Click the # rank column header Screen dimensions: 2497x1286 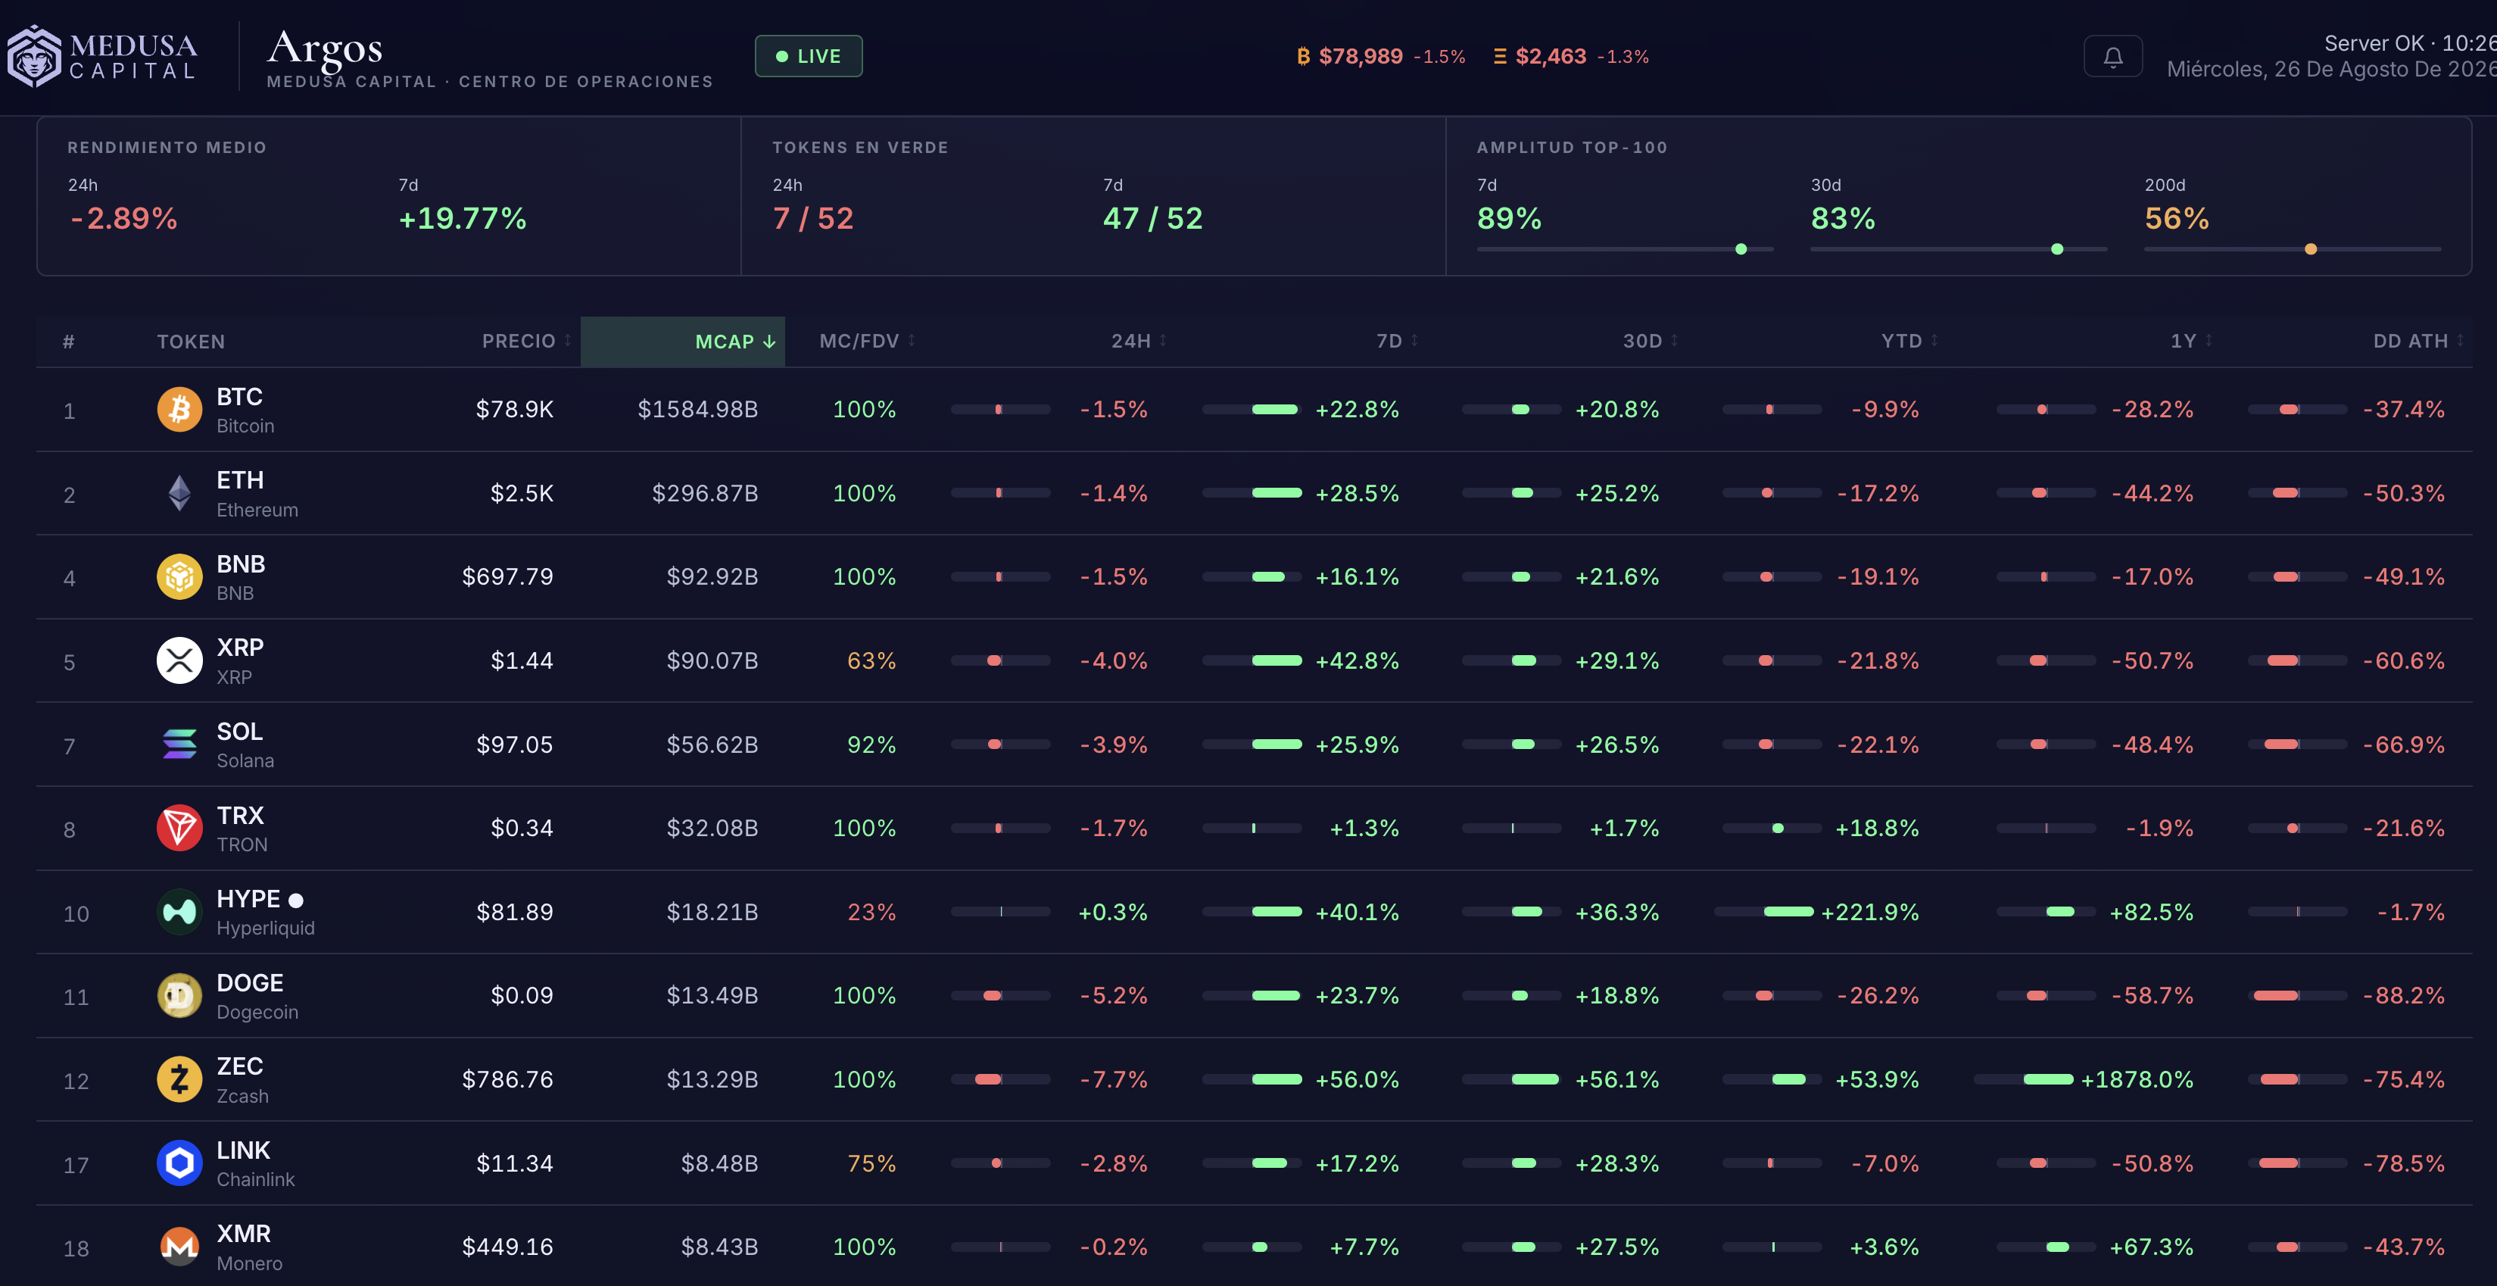(69, 342)
